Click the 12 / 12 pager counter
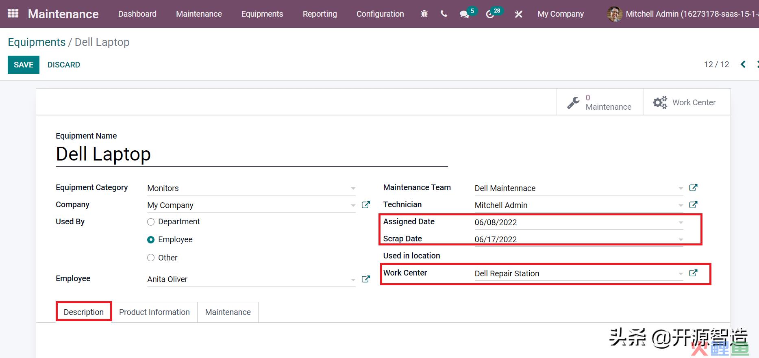 point(717,64)
